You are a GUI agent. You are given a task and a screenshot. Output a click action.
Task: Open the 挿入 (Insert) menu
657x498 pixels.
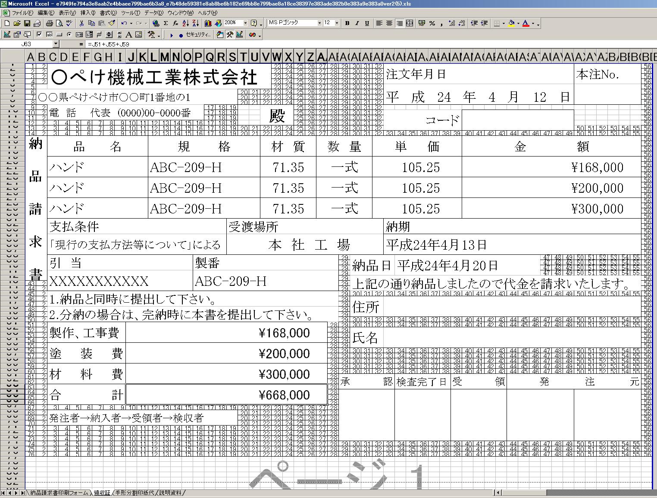click(88, 13)
